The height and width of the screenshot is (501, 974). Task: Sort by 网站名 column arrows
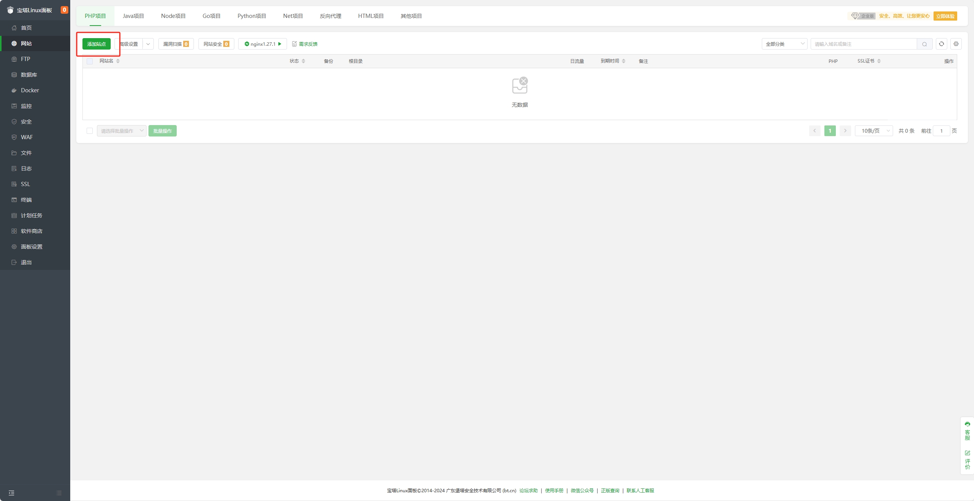(x=118, y=61)
